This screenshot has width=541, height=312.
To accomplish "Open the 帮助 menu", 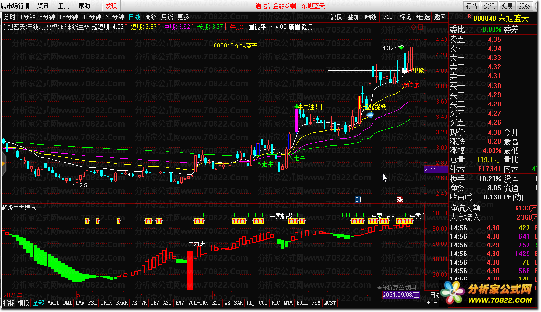I will pos(84,6).
